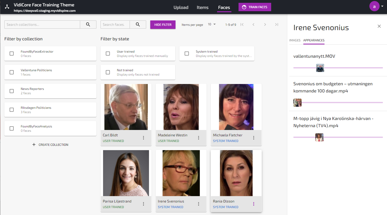
Task: Open options menu for Irene Svenonius card
Action: pyautogui.click(x=198, y=204)
